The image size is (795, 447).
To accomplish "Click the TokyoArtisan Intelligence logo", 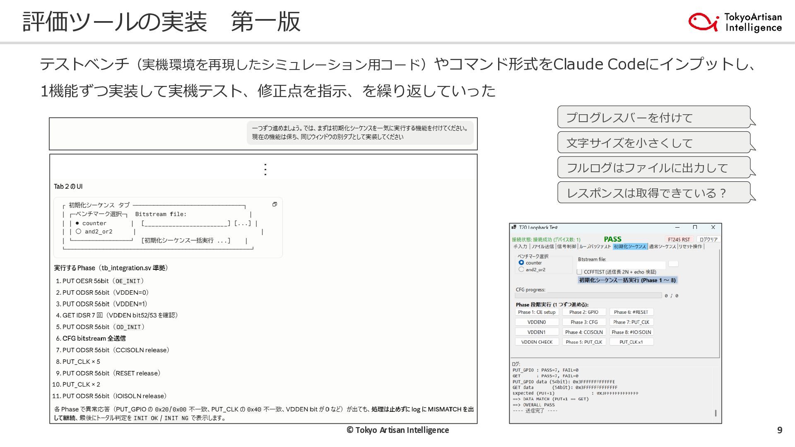I will (x=735, y=22).
